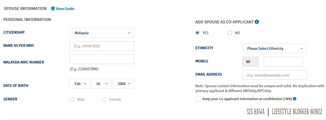Viewport: 326px width, 120px height.
Task: Click info icon beside Add Spouse as Co-Applicant
Action: click(257, 22)
